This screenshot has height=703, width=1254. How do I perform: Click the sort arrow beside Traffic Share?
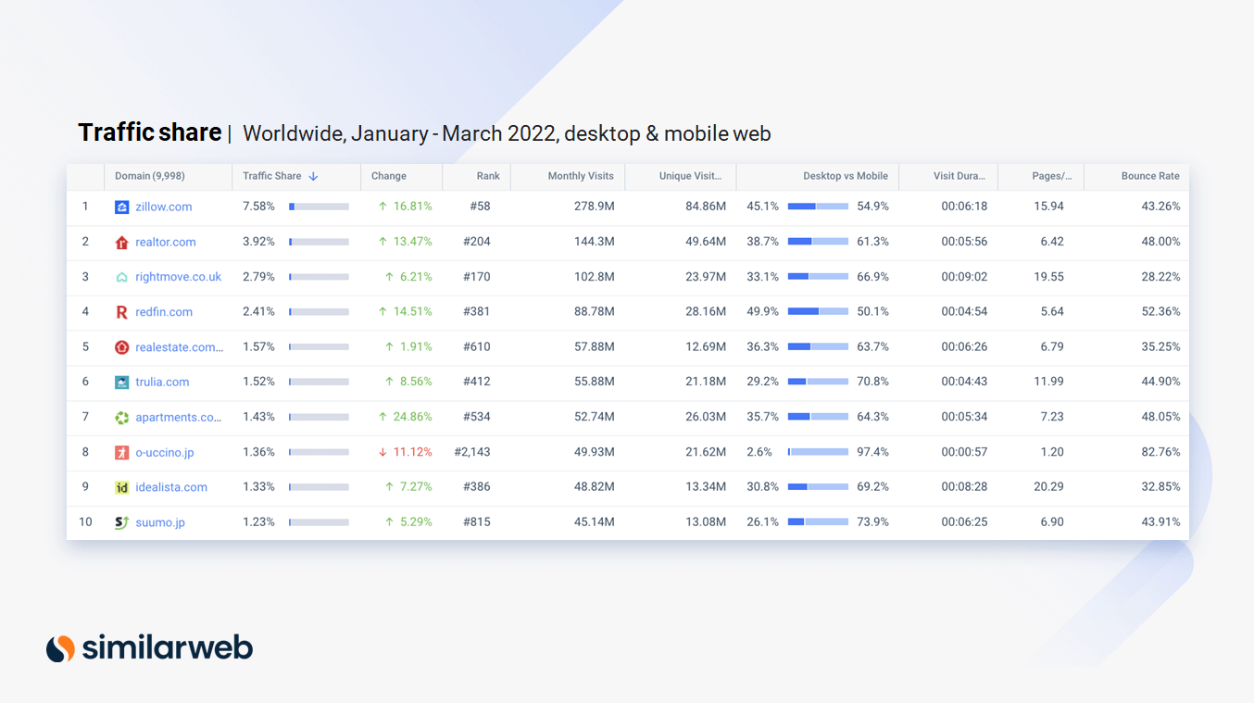click(x=313, y=176)
